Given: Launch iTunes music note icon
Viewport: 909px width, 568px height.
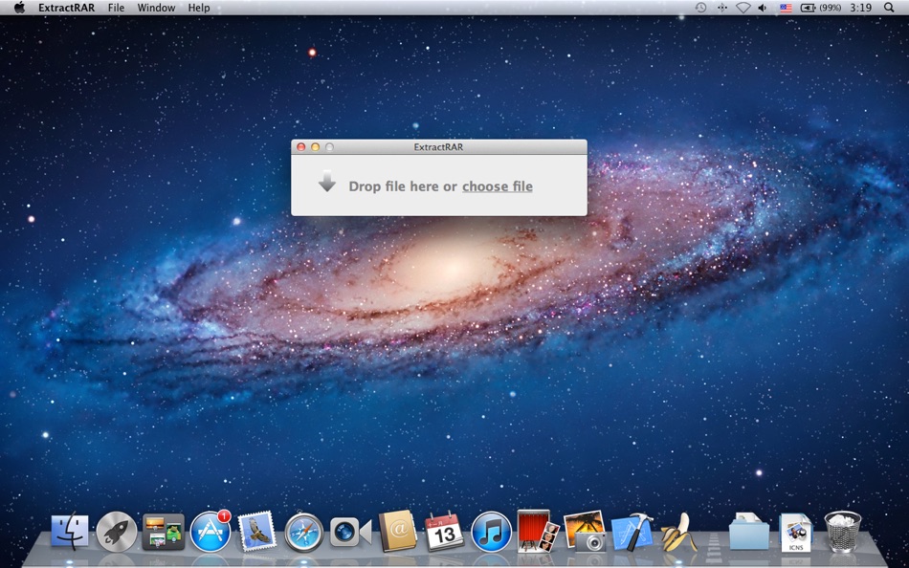Looking at the screenshot, I should [x=491, y=532].
